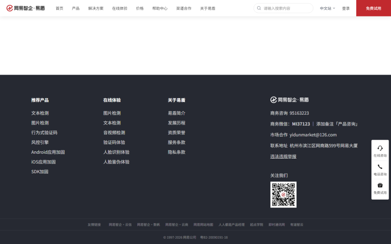This screenshot has width=391, height=244.
Task: Open the 验证码体验 link
Action: (114, 142)
